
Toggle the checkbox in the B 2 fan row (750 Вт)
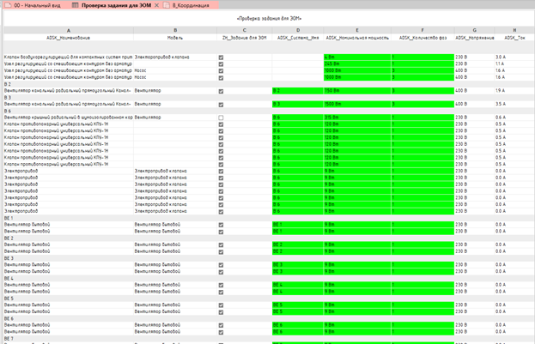tap(221, 91)
